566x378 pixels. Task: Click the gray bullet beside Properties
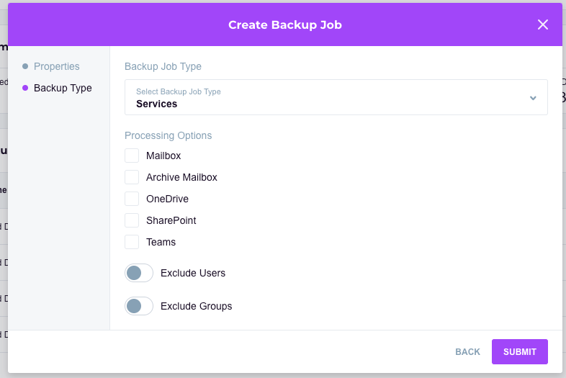25,66
